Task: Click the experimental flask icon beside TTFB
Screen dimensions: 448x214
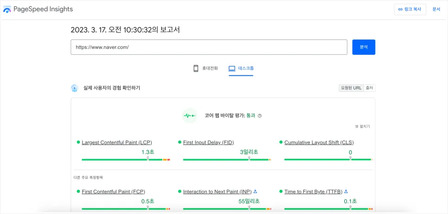Action: point(346,191)
